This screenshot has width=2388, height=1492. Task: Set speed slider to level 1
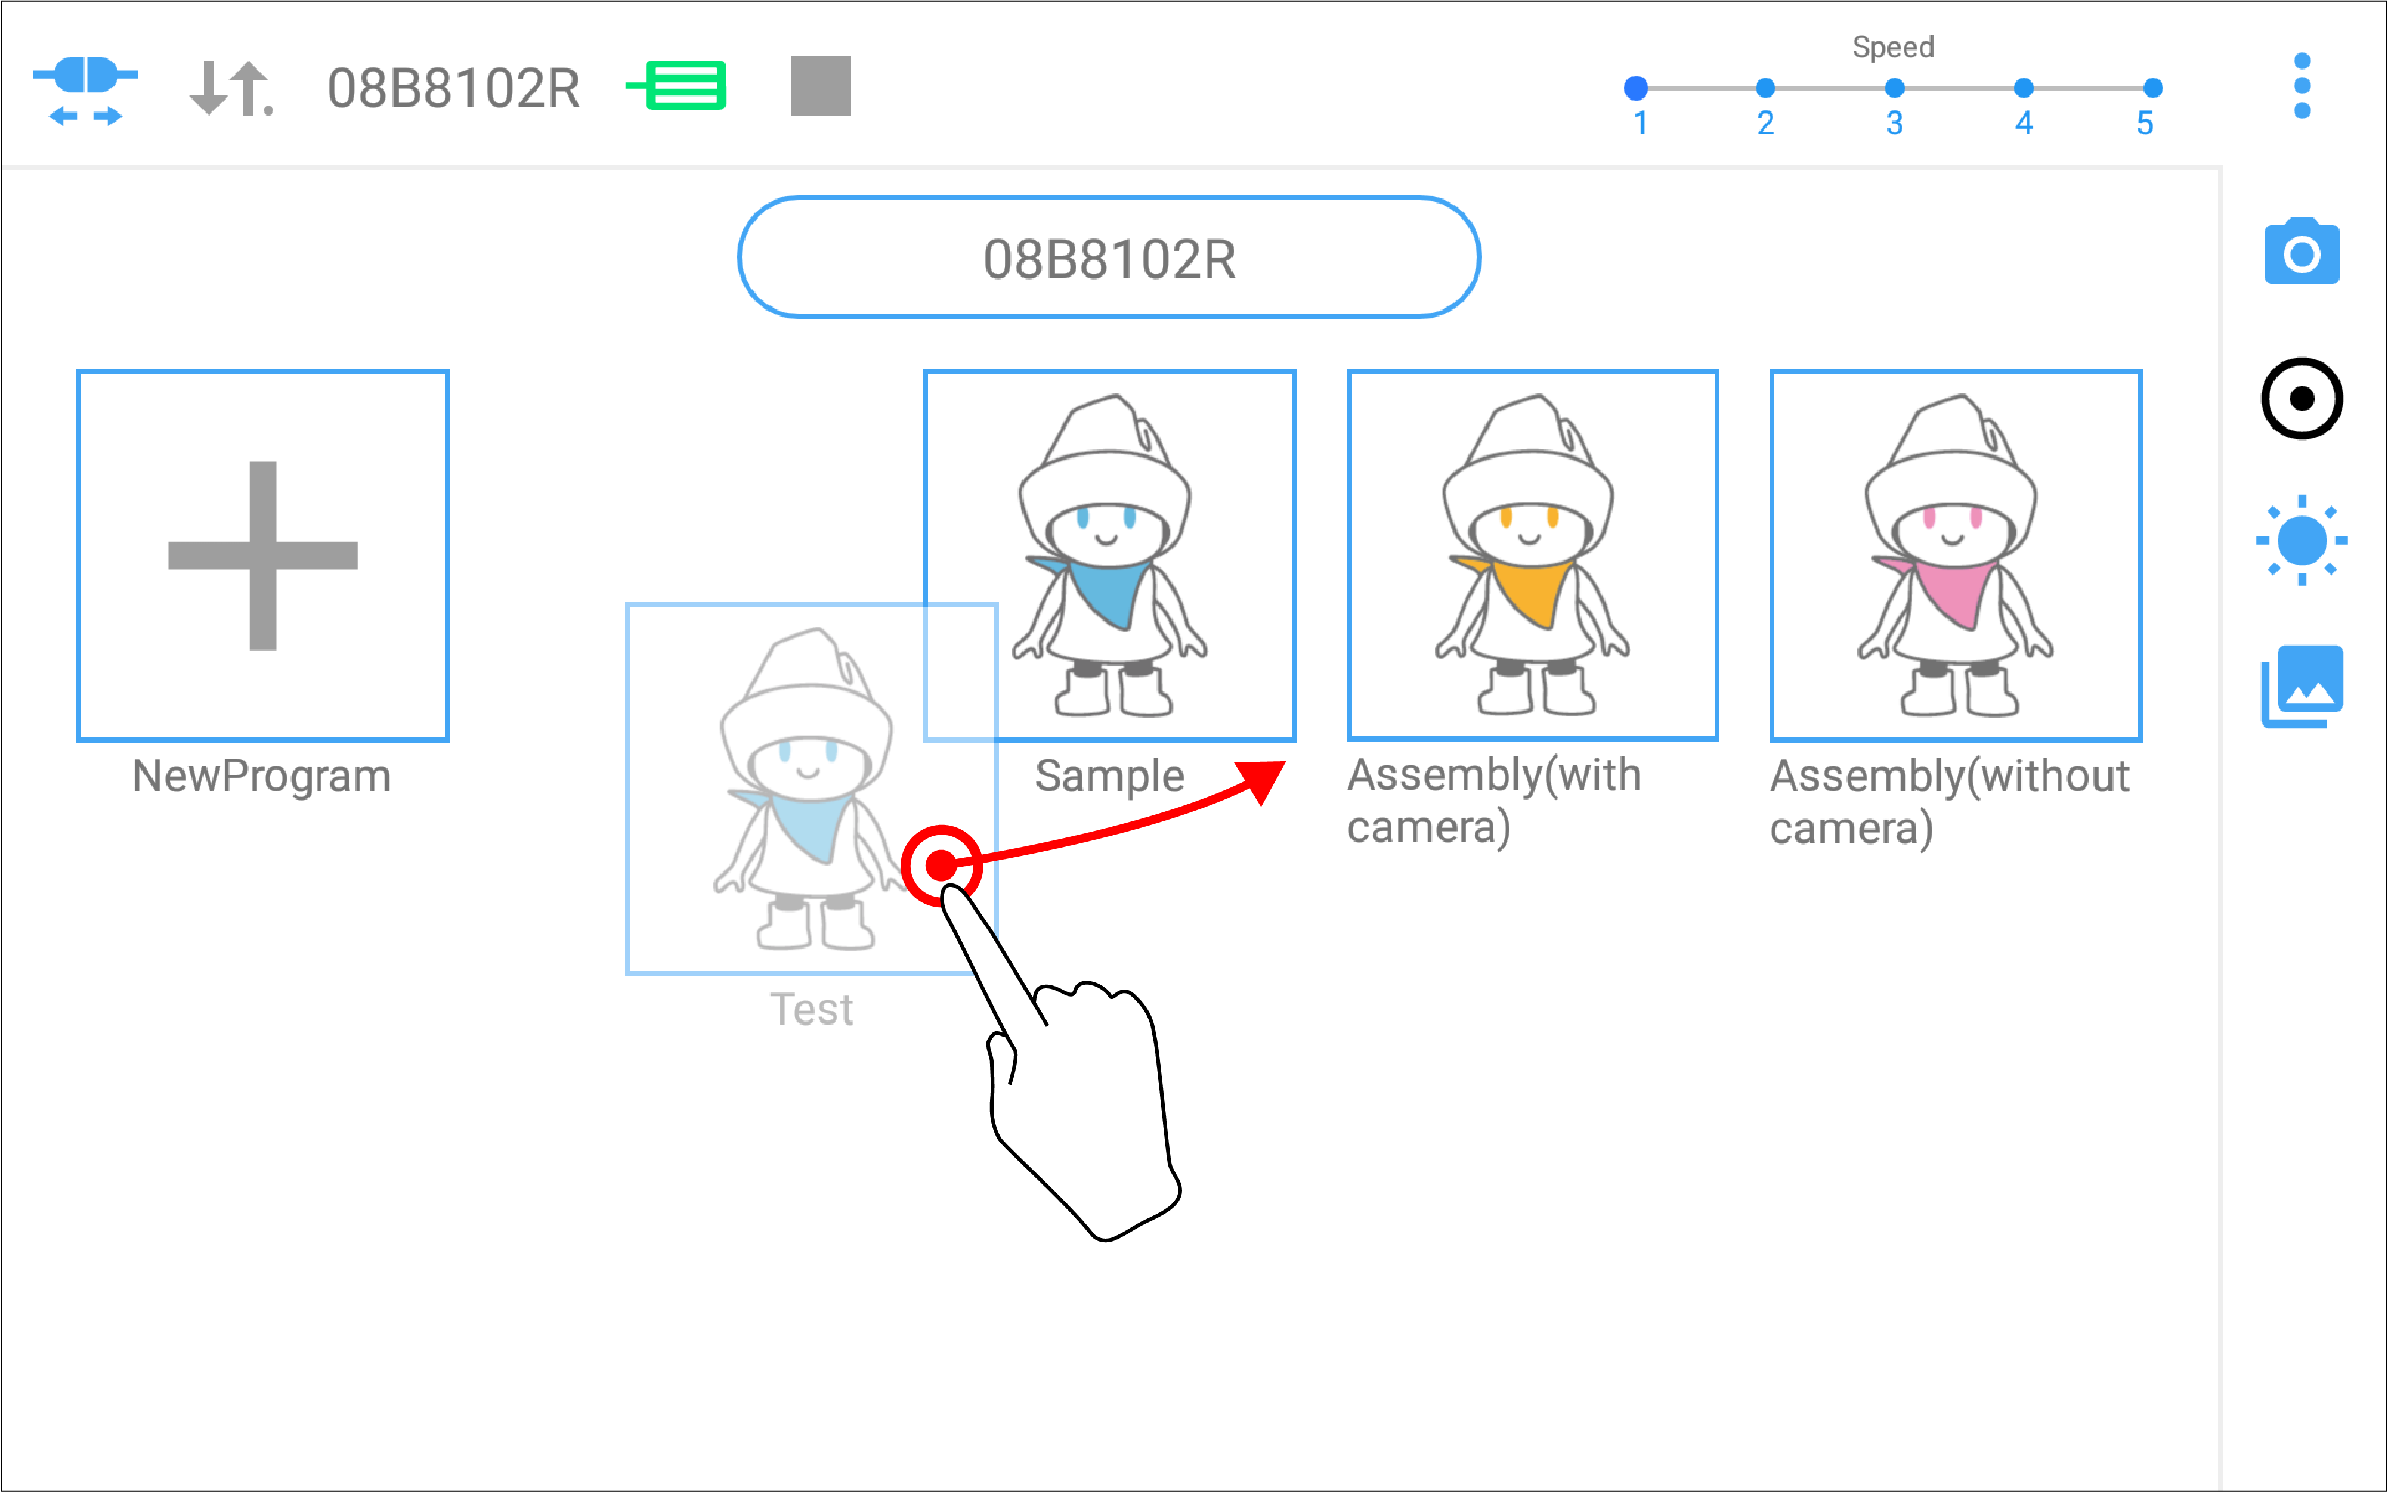pyautogui.click(x=1636, y=88)
